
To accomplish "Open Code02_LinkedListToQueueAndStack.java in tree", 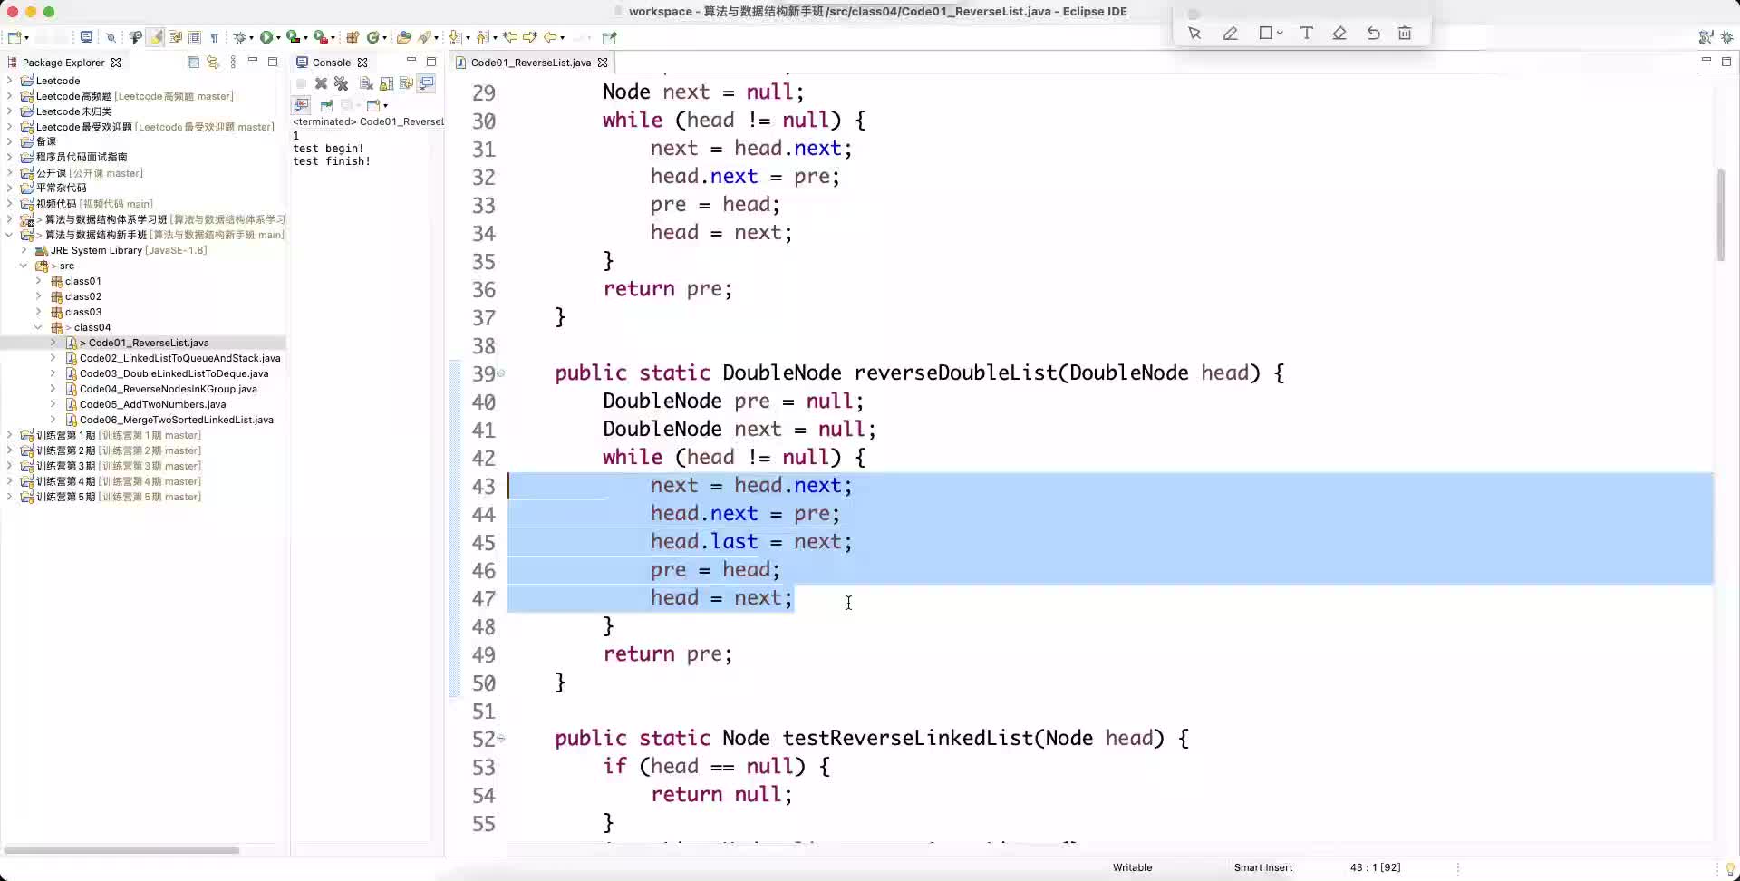I will (179, 358).
